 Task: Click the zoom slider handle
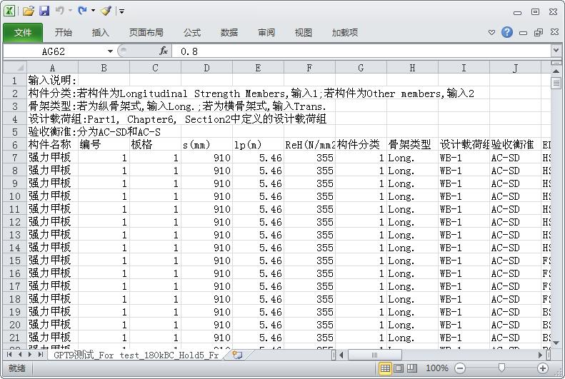click(501, 368)
